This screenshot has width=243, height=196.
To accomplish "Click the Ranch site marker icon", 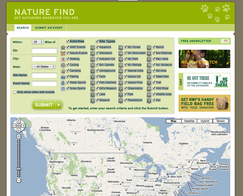I will (149, 48).
